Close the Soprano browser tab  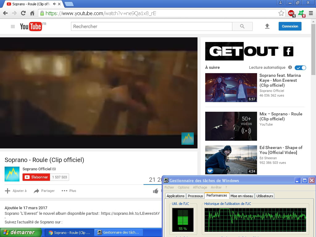coord(59,4)
